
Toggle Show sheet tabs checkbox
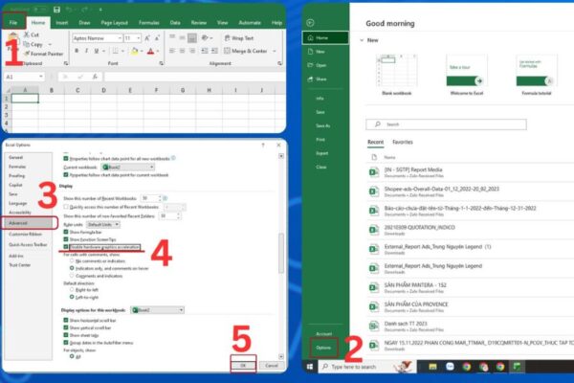66,336
